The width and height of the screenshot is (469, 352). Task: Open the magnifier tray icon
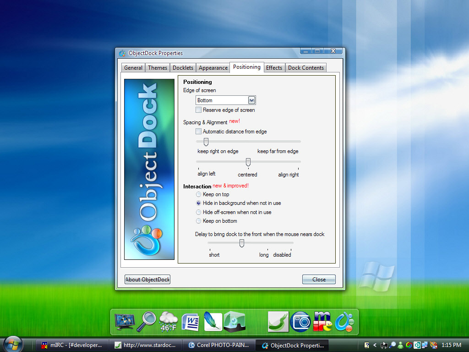(x=393, y=345)
